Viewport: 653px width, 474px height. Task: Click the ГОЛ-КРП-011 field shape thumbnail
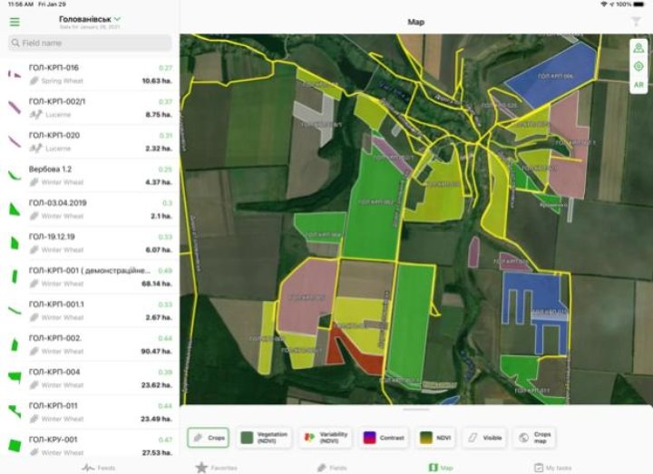[15, 411]
